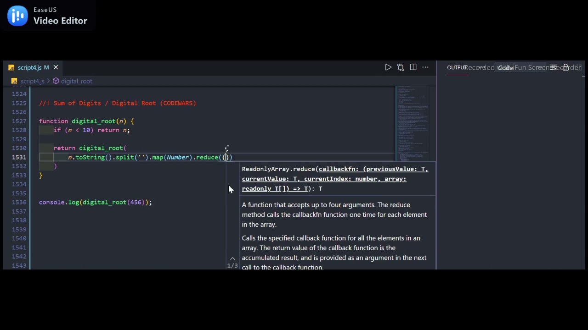Click the script4.js breadcrumb
The image size is (588, 330).
click(x=32, y=81)
